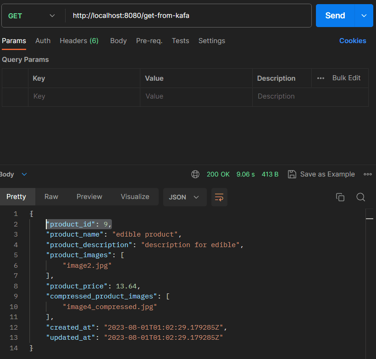
Task: Open response options three-dot menu
Action: point(368,174)
